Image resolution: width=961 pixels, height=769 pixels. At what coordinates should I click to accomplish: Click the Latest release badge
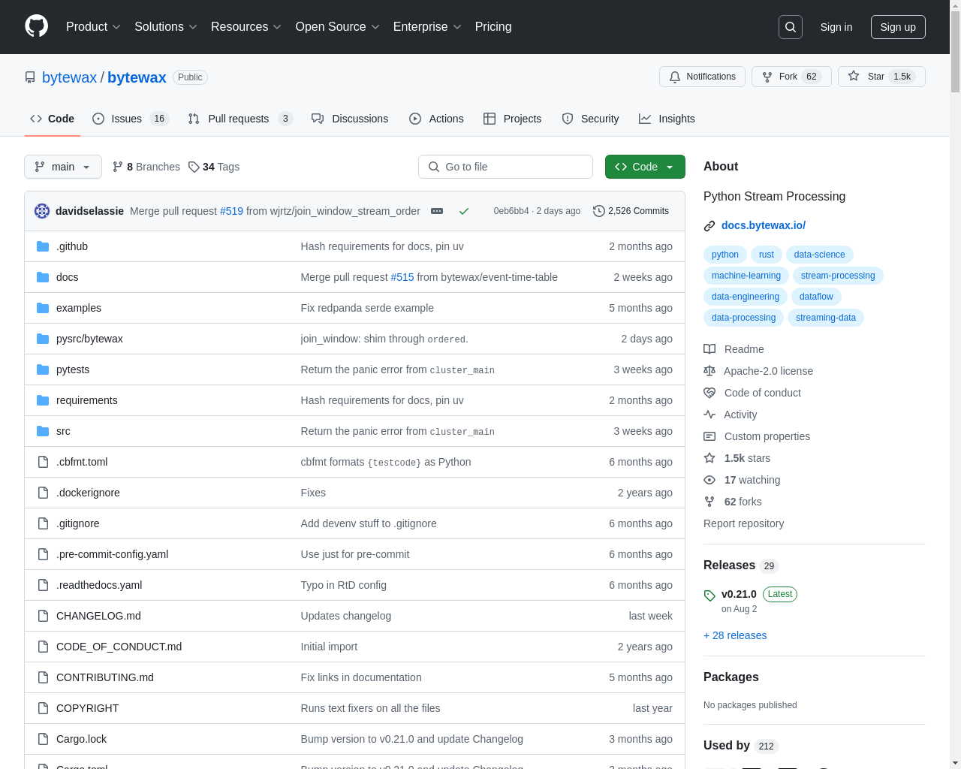[x=780, y=594]
